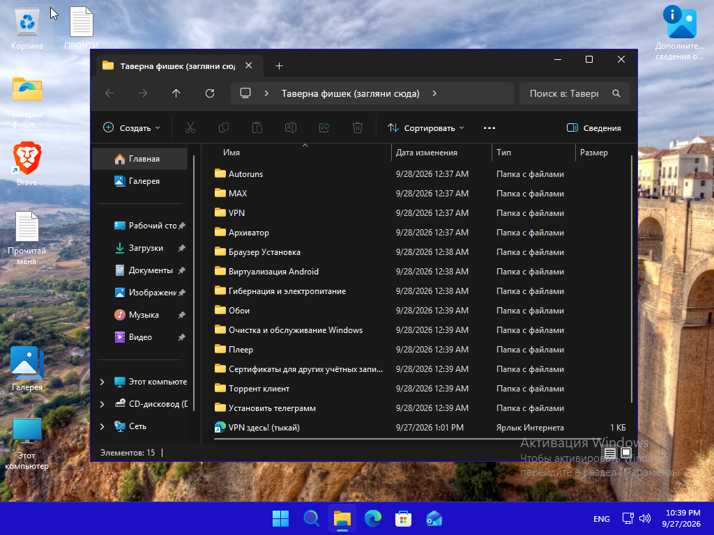Click Таверна фишек breadcrumb in address bar
The height and width of the screenshot is (535, 714).
pos(350,93)
